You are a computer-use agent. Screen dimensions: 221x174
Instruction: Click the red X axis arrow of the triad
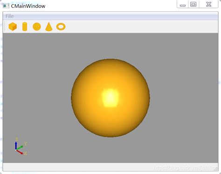tap(20, 152)
